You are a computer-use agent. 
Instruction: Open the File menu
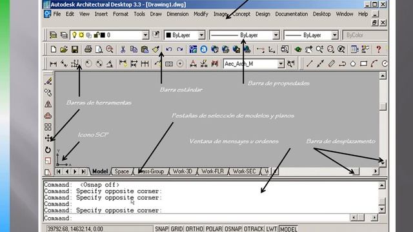[57, 14]
